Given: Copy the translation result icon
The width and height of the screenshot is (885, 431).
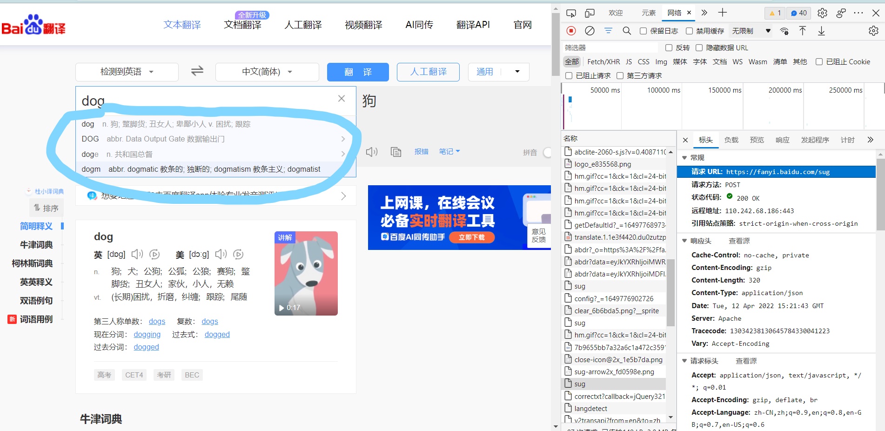Looking at the screenshot, I should [x=396, y=152].
